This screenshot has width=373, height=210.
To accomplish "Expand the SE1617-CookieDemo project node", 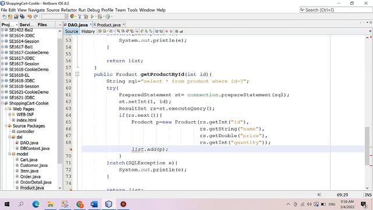I will pyautogui.click(x=2, y=52).
